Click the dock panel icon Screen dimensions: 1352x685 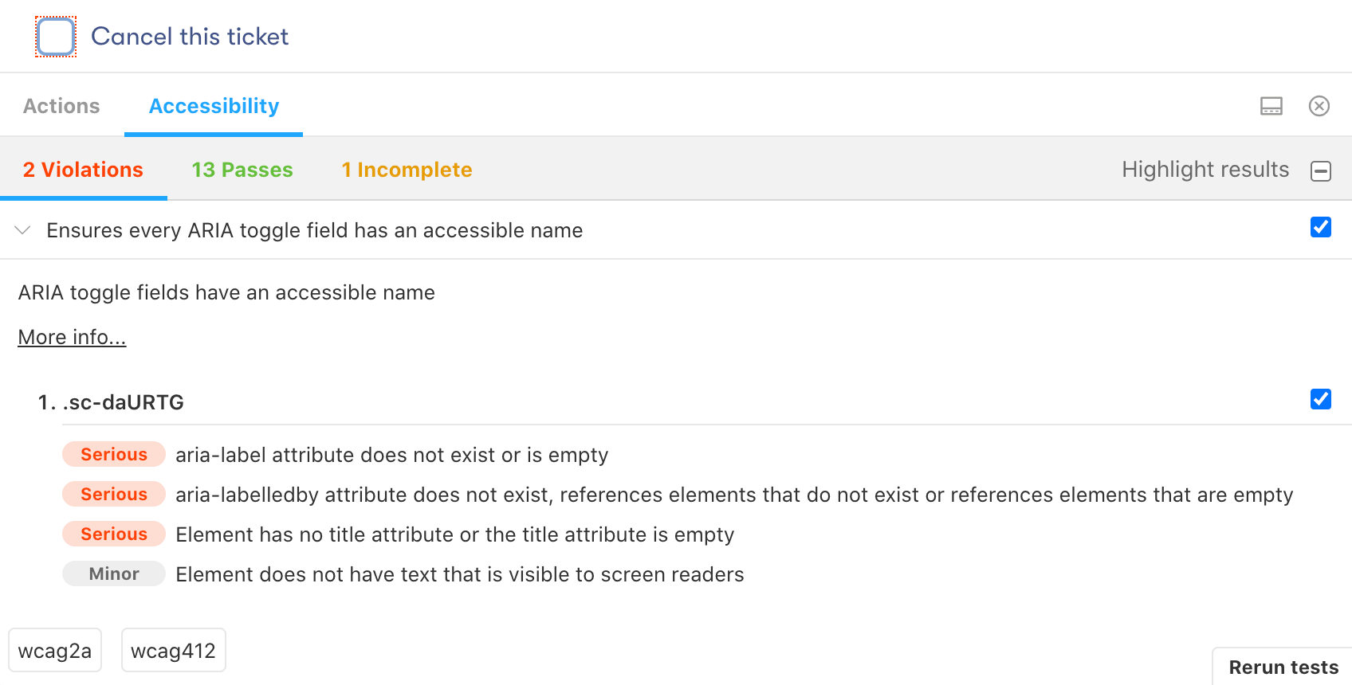coord(1271,105)
